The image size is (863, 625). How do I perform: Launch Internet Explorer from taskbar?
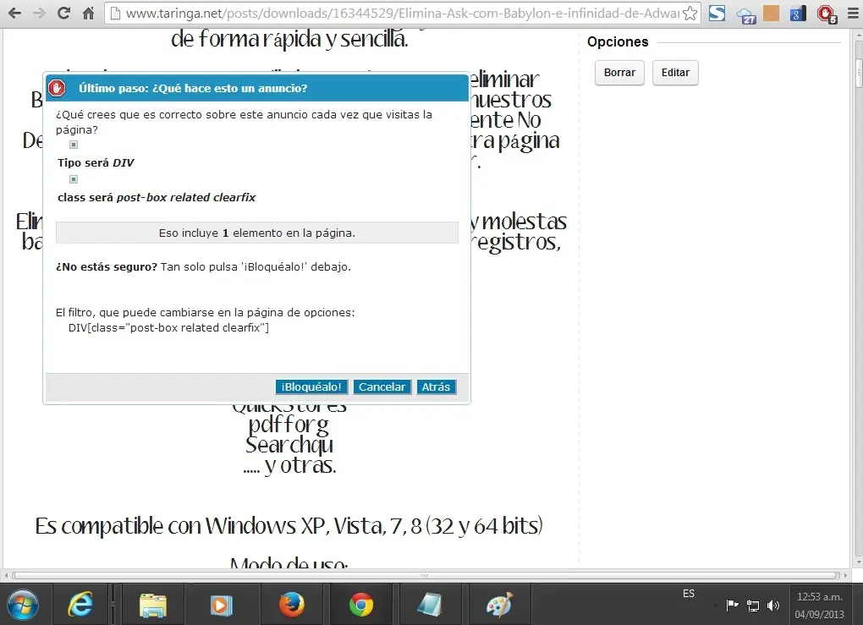pos(80,606)
